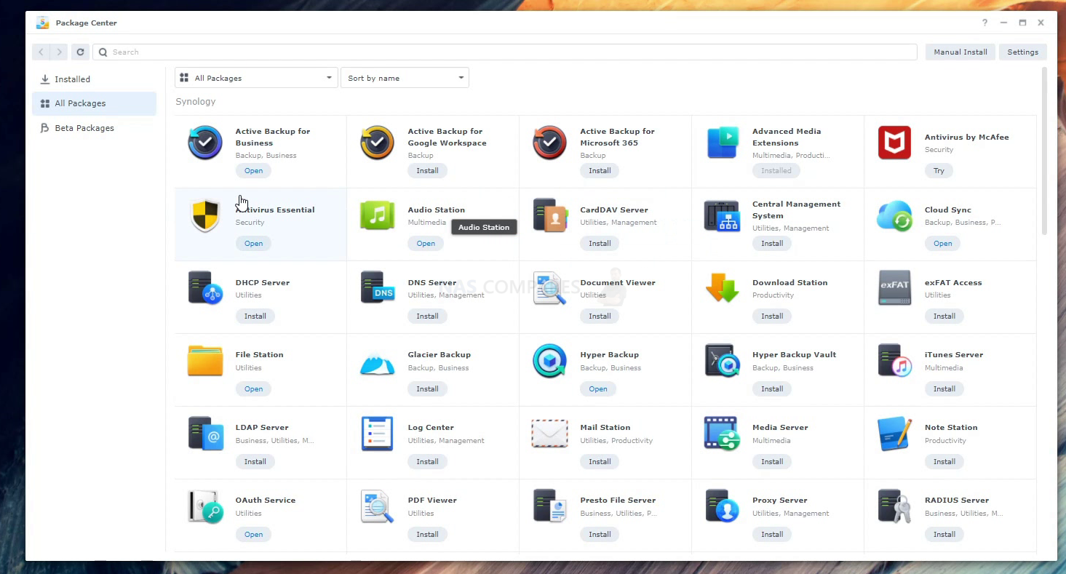Click the CardDAV Server icon
Viewport: 1066px width, 574px height.
550,215
